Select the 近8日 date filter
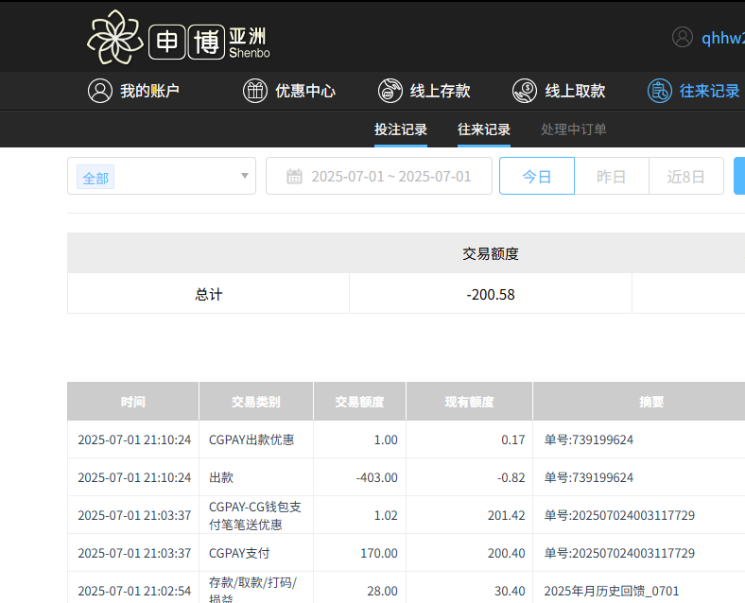This screenshot has height=603, width=745. 685,177
